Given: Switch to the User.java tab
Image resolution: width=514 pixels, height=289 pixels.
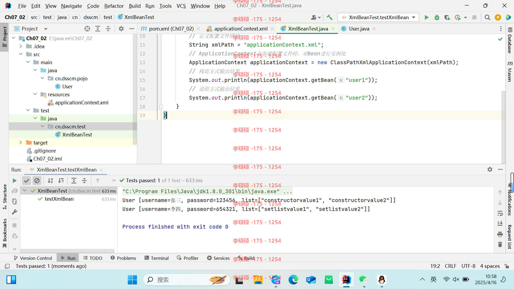Looking at the screenshot, I should click(359, 29).
